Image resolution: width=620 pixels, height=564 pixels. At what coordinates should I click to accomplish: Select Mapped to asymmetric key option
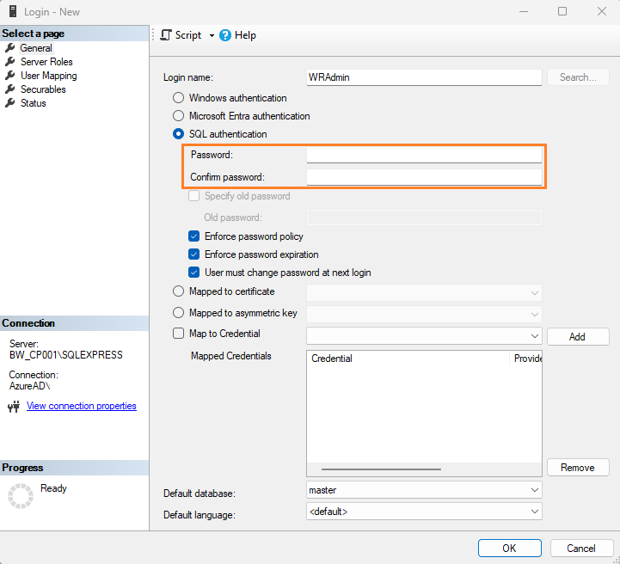pos(178,313)
